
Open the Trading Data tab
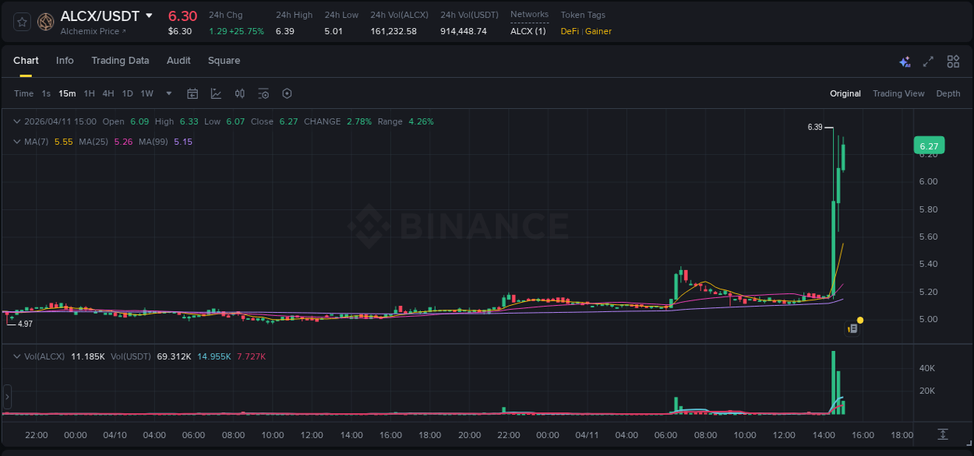coord(120,61)
